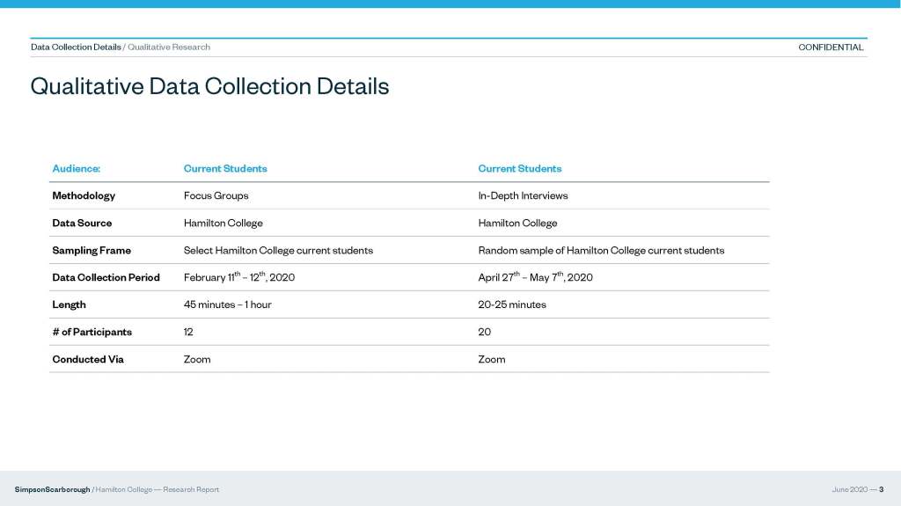Click the "Data Collection Period" row label

coord(106,277)
